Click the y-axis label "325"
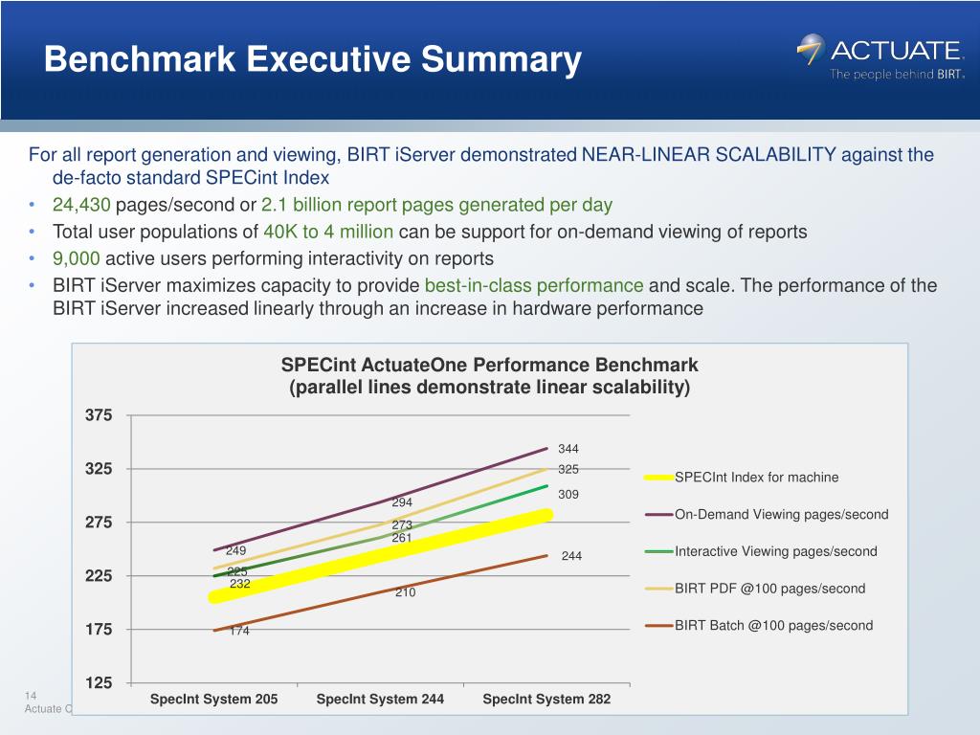980x735 pixels. tap(99, 469)
